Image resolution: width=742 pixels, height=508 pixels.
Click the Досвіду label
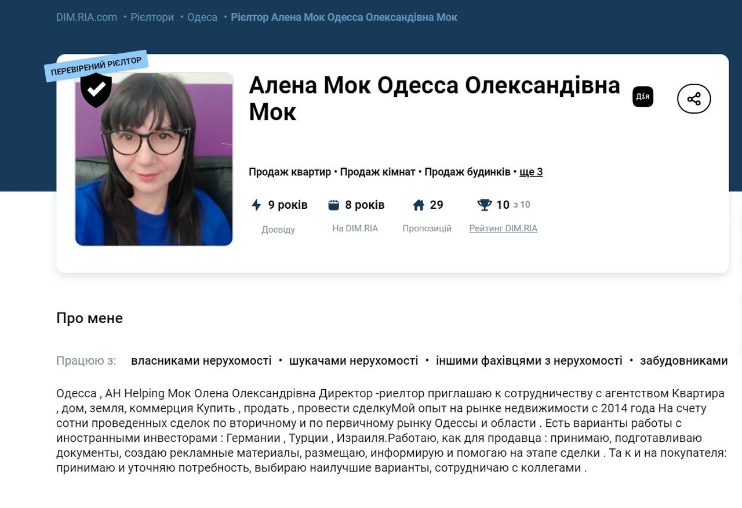[x=278, y=230]
